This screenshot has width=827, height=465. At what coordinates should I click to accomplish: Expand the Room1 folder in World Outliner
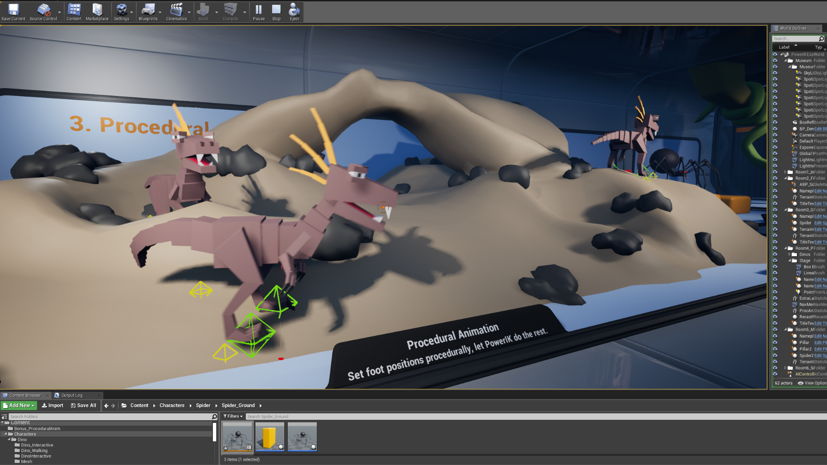[x=785, y=172]
